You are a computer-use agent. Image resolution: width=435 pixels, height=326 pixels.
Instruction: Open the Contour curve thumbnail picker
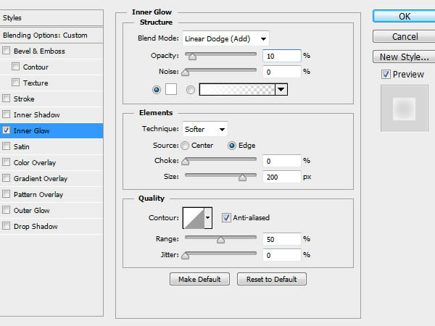194,218
